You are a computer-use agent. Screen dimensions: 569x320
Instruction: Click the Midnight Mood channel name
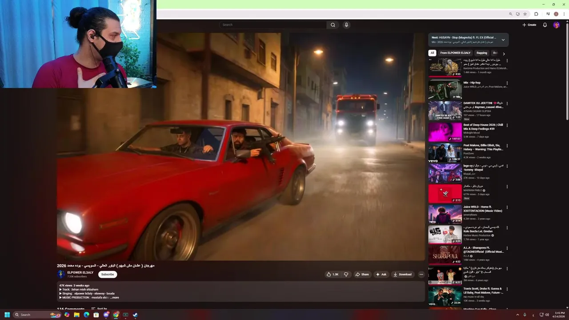coord(472,132)
